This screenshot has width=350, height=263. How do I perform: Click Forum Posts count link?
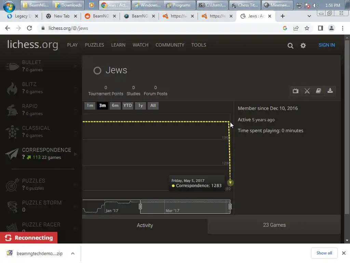tap(156, 90)
